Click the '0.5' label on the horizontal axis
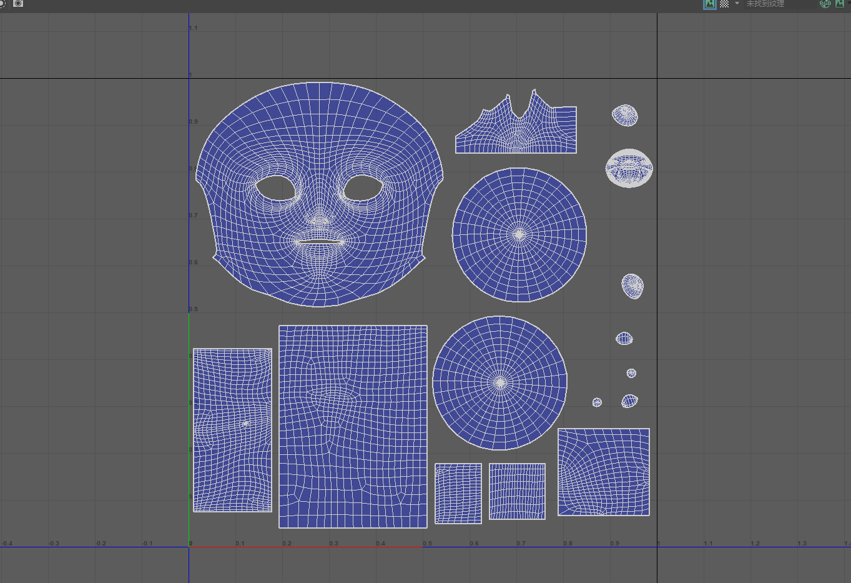Screen dimensions: 851x583 [427, 544]
